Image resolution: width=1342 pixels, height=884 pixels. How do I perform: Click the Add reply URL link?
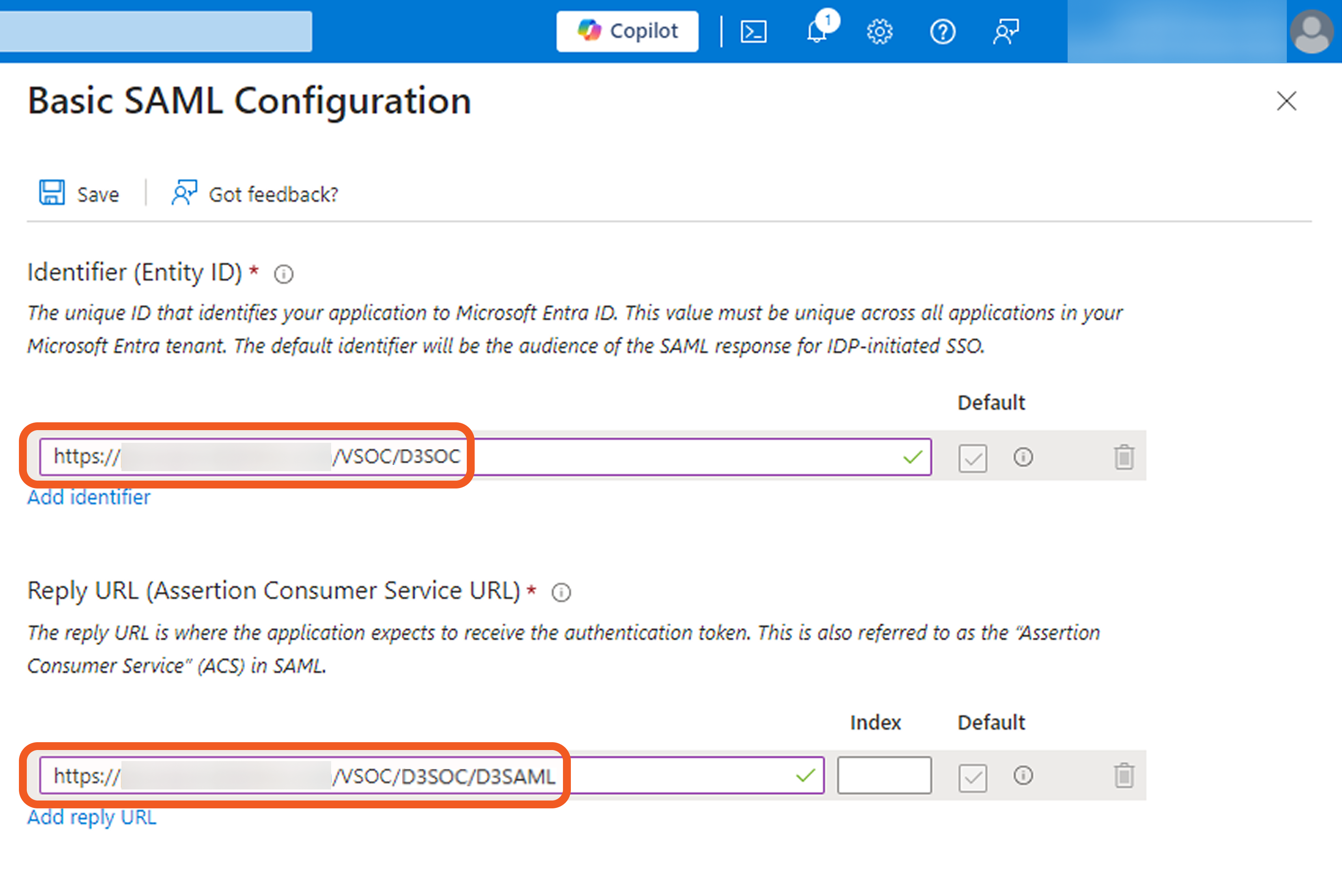[92, 817]
